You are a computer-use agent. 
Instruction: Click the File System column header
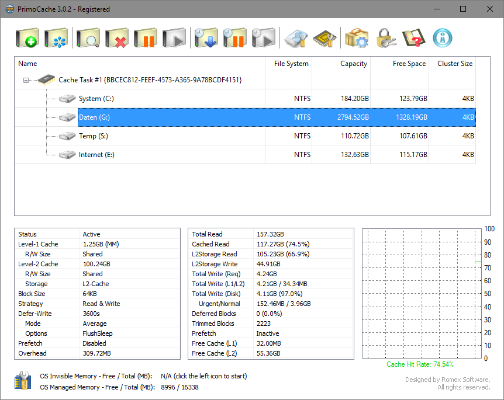[x=289, y=64]
